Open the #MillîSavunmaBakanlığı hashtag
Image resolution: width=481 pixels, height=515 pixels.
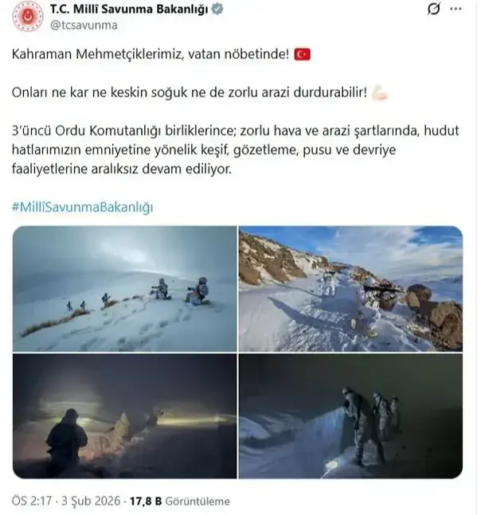(83, 207)
